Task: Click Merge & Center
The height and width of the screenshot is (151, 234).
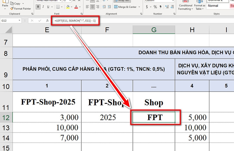Action: point(125,7)
